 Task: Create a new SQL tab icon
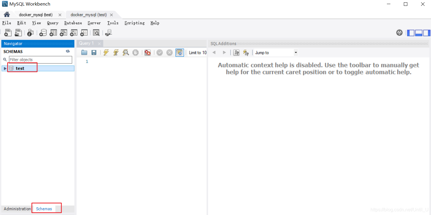8,33
